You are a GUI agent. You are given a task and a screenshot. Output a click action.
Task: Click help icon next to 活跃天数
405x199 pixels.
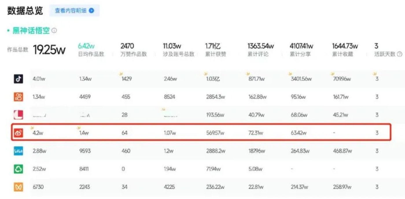(400, 54)
